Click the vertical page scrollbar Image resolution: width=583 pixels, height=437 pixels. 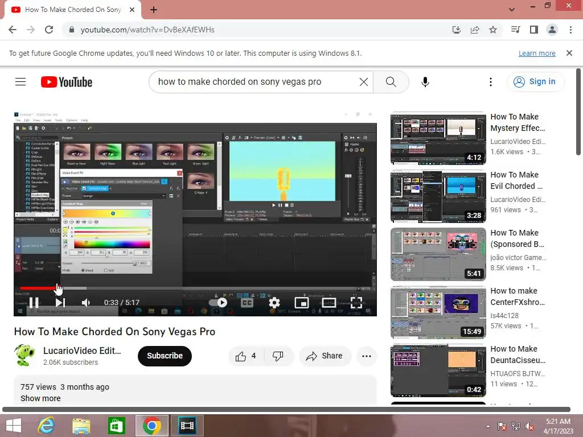point(578,112)
